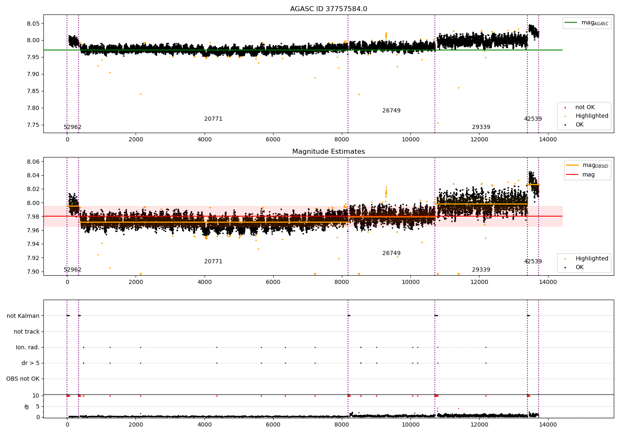Click obsid label 42539 in the top plot
The width and height of the screenshot is (620, 434).
[x=533, y=119]
